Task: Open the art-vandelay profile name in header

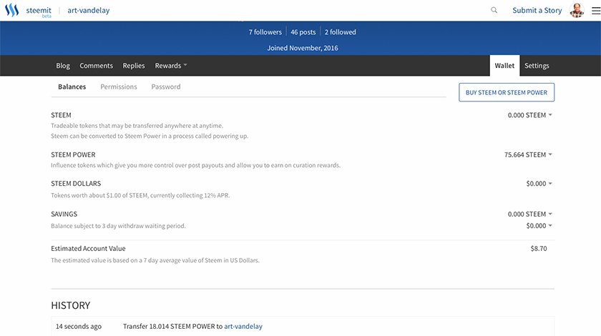Action: (89, 10)
